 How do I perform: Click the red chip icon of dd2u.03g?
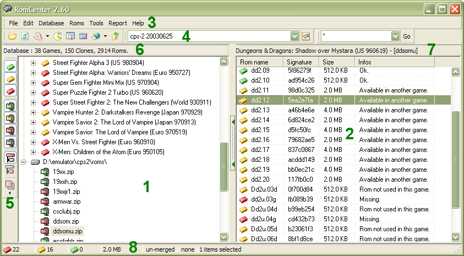[x=243, y=199]
